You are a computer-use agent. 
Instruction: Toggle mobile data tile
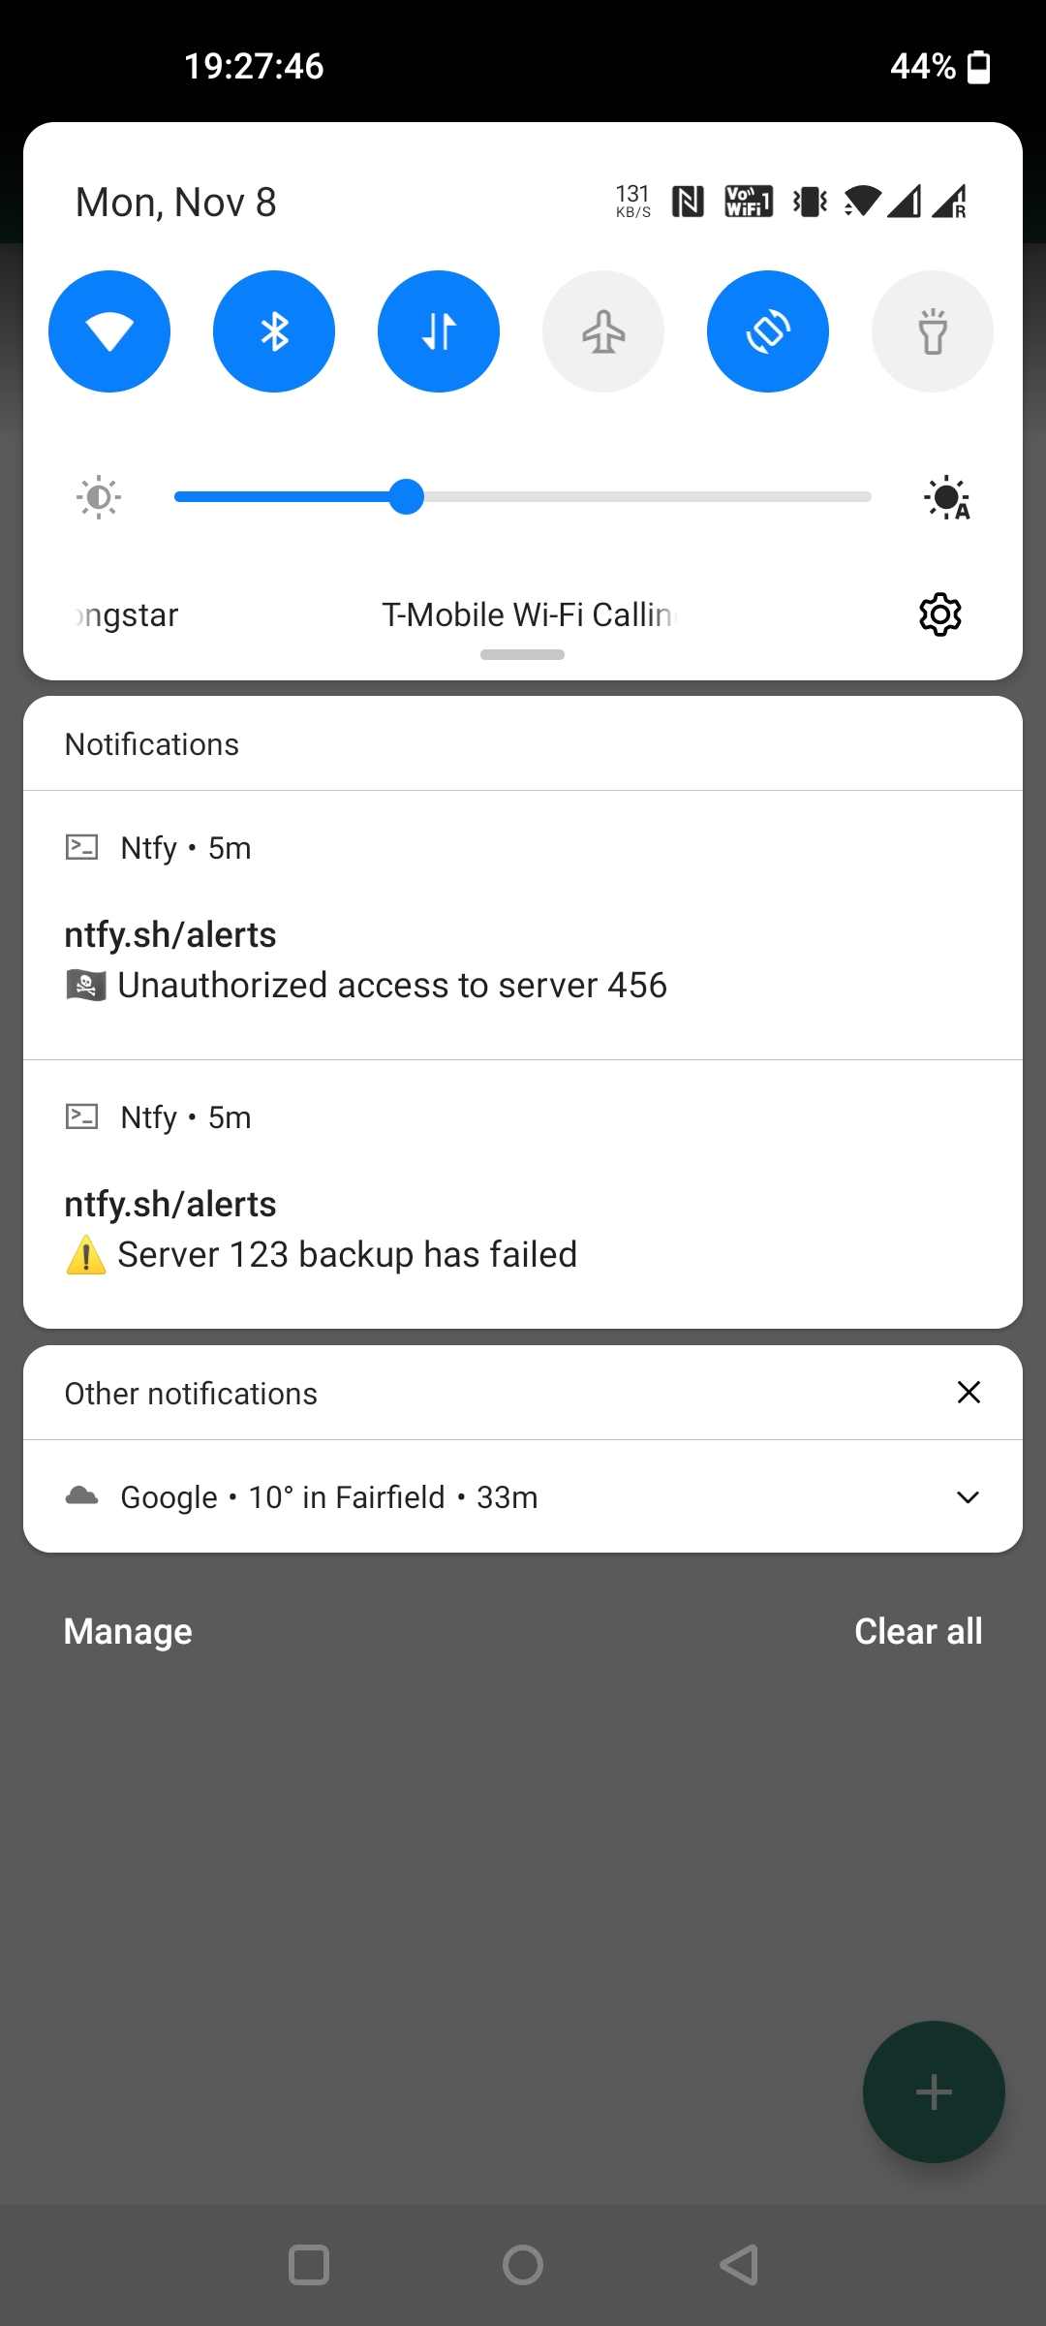pos(439,331)
